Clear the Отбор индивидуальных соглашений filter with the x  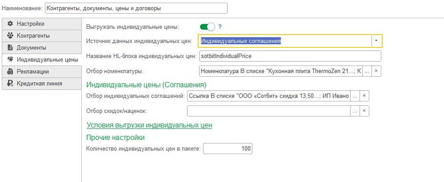click(x=364, y=96)
